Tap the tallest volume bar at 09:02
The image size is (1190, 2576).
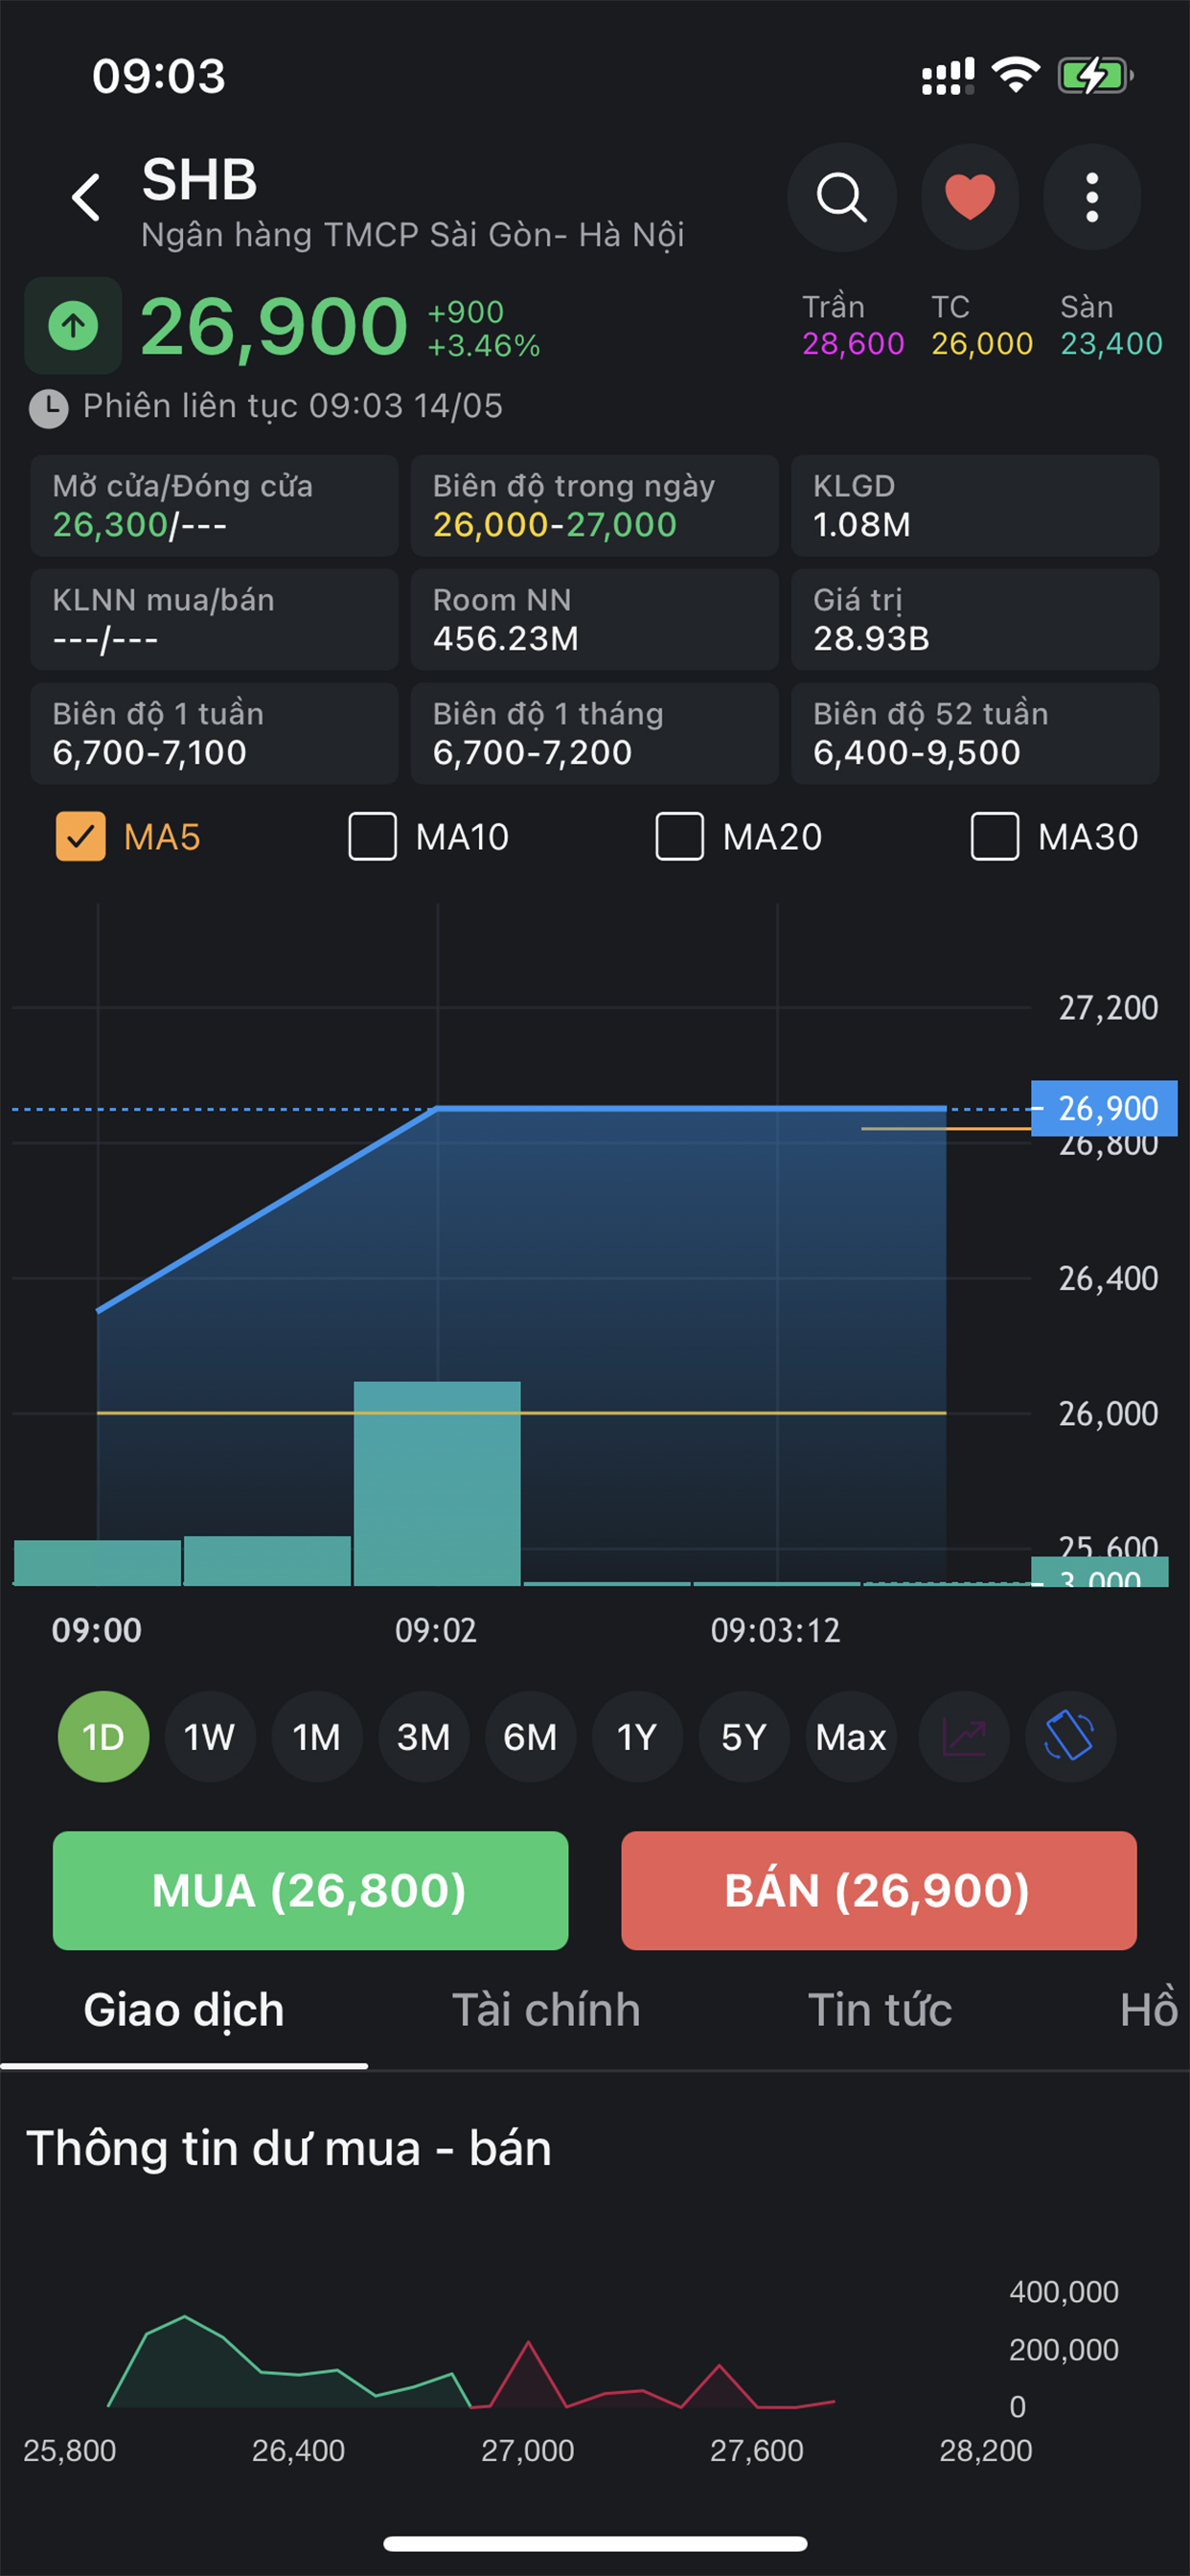pyautogui.click(x=437, y=1484)
